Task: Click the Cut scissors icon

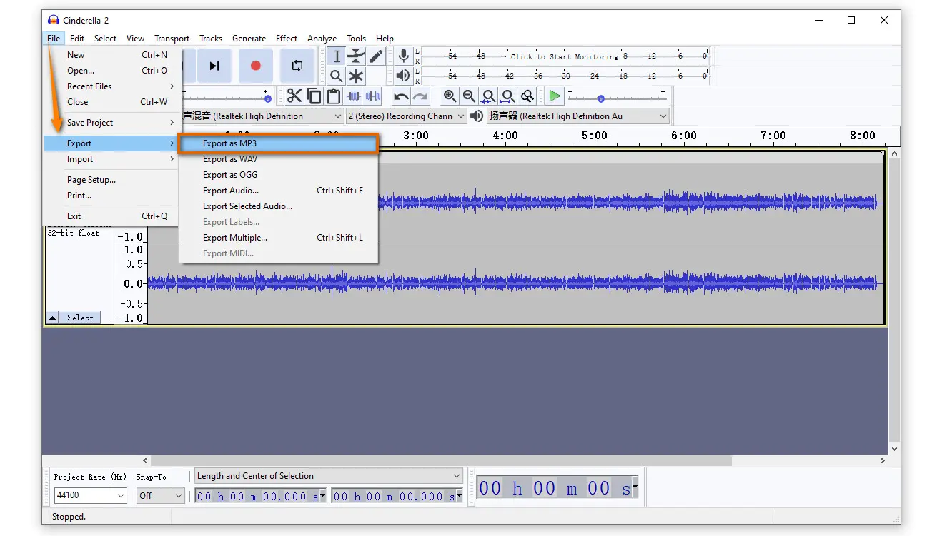Action: (294, 96)
